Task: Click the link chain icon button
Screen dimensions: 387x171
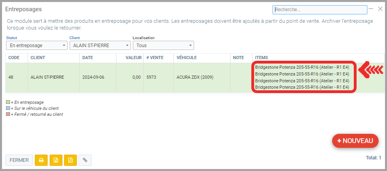Action: click(85, 160)
